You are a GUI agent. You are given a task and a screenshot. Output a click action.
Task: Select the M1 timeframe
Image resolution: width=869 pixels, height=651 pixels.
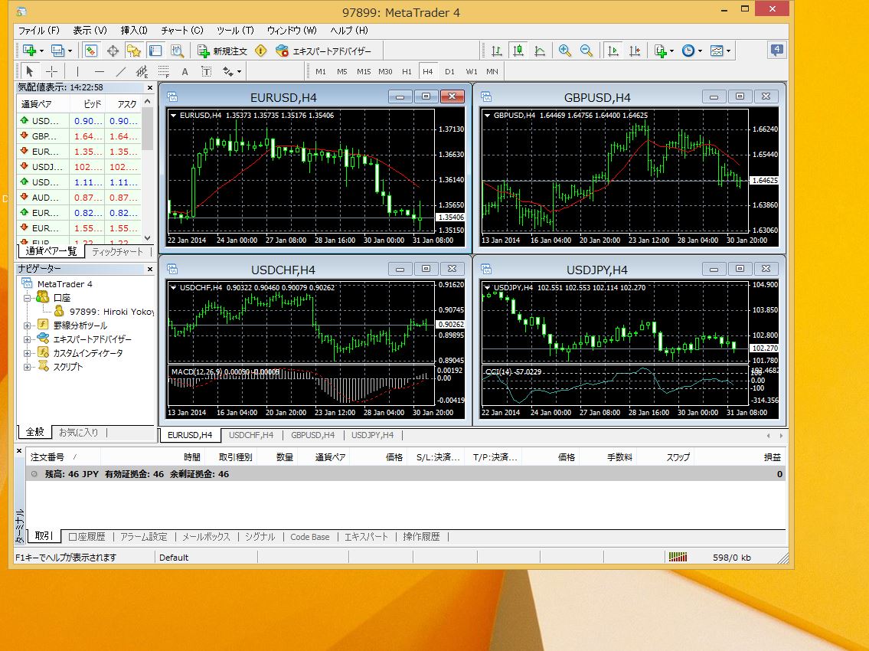(x=320, y=71)
